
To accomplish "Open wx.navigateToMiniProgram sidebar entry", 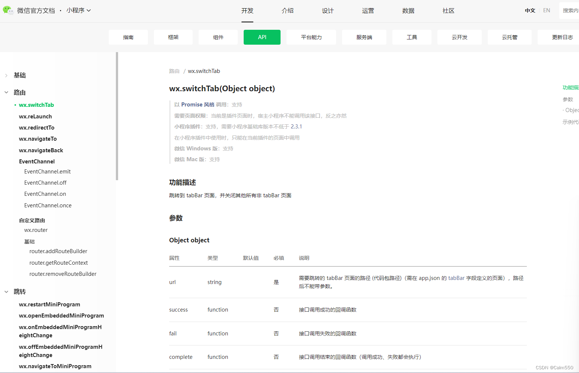I will point(55,366).
